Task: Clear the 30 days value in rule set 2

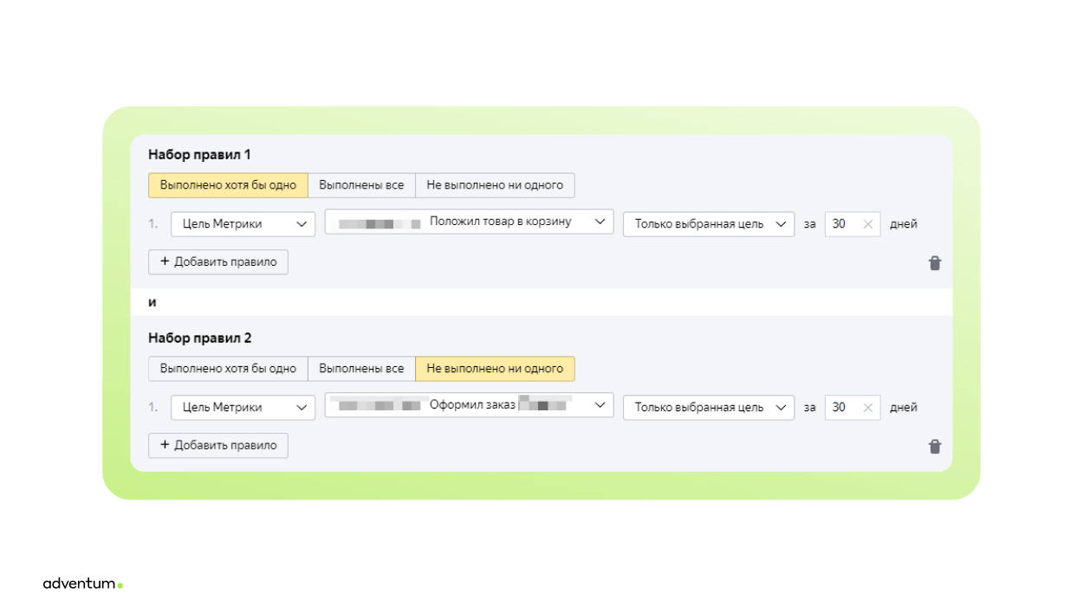Action: (x=868, y=408)
